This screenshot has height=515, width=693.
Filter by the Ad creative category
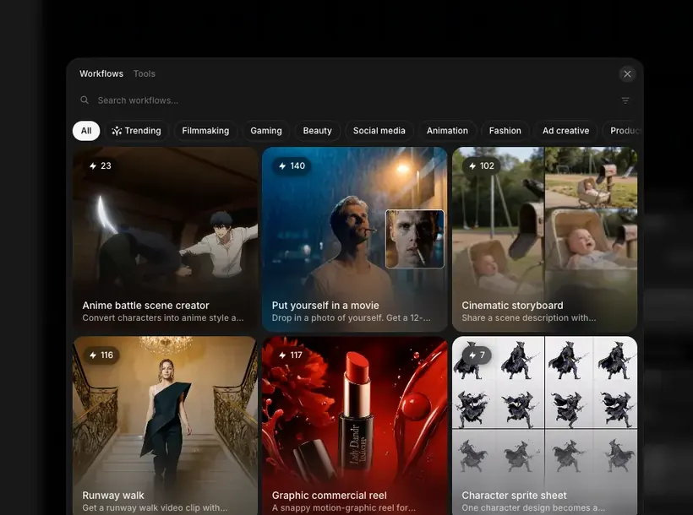(565, 131)
